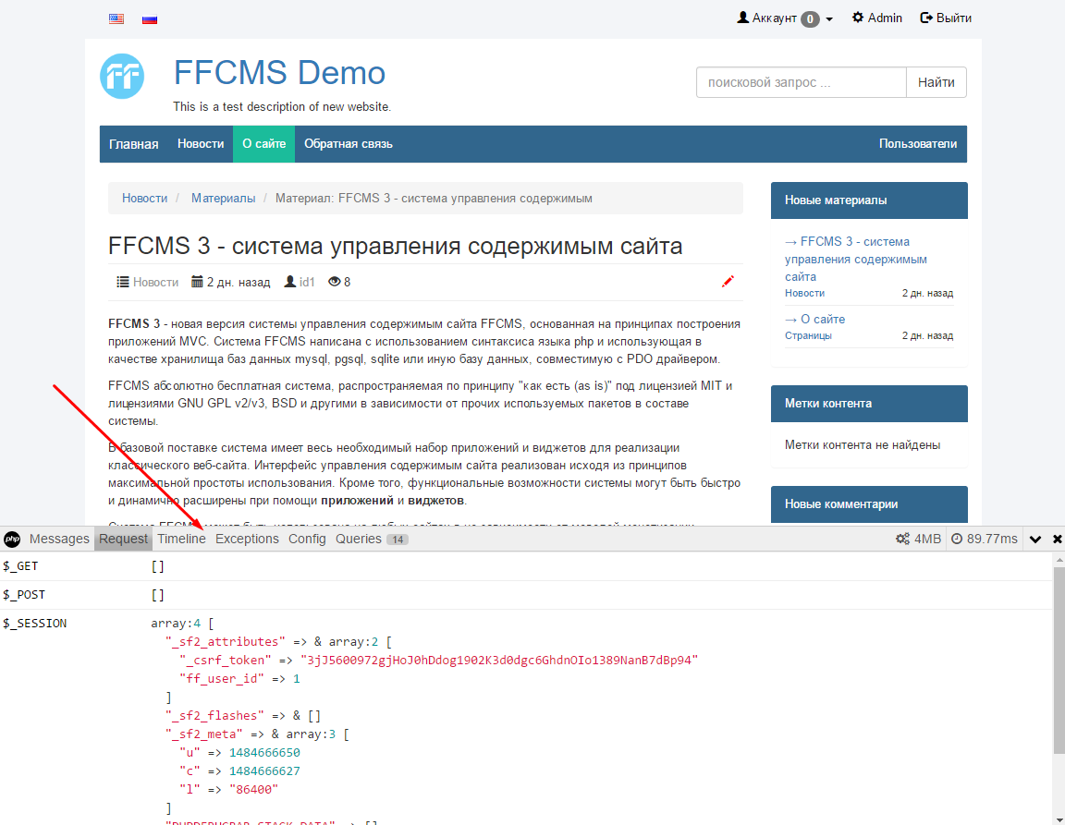Click the Новые комментарии panel header

(869, 503)
